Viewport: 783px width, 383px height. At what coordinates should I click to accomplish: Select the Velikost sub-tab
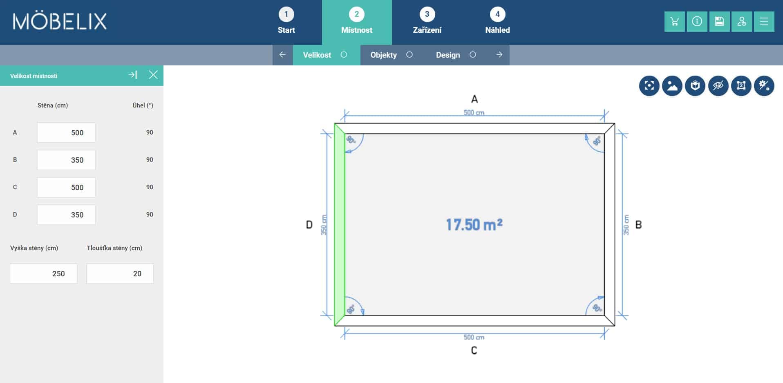(x=326, y=55)
